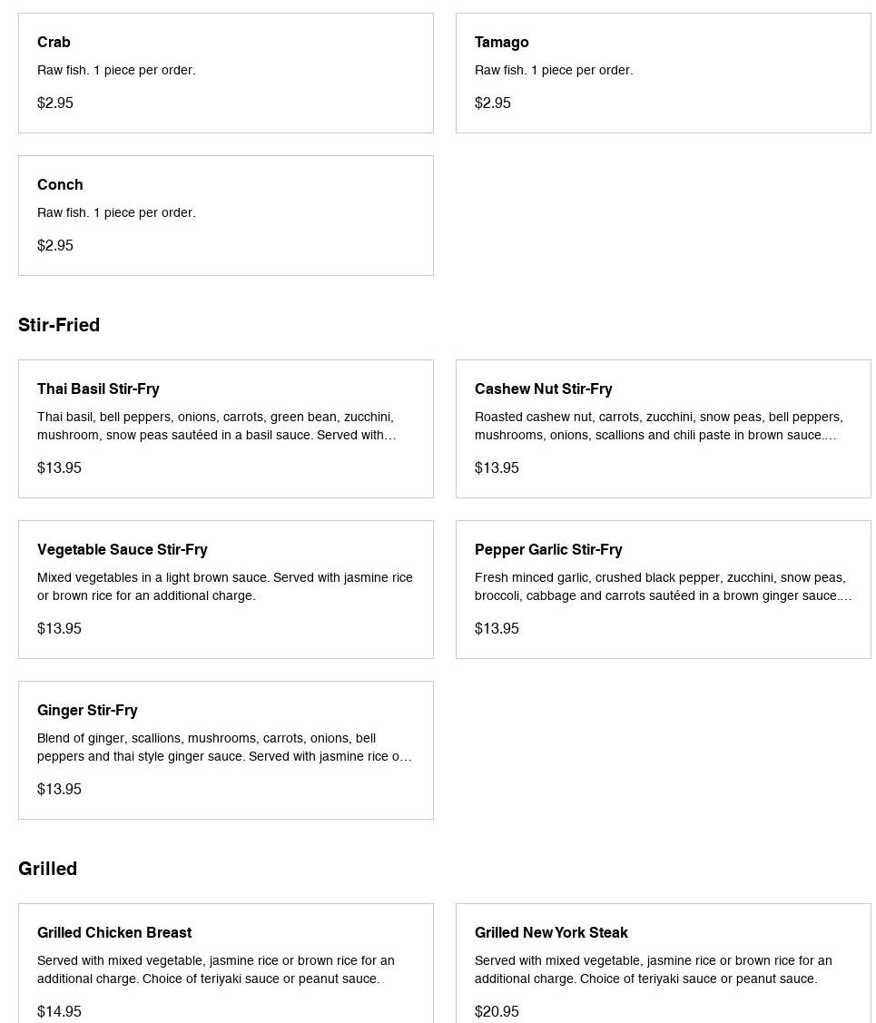Click the Pepper Garlic Stir-Fry $13.95 price
The height and width of the screenshot is (1023, 876).
497,628
